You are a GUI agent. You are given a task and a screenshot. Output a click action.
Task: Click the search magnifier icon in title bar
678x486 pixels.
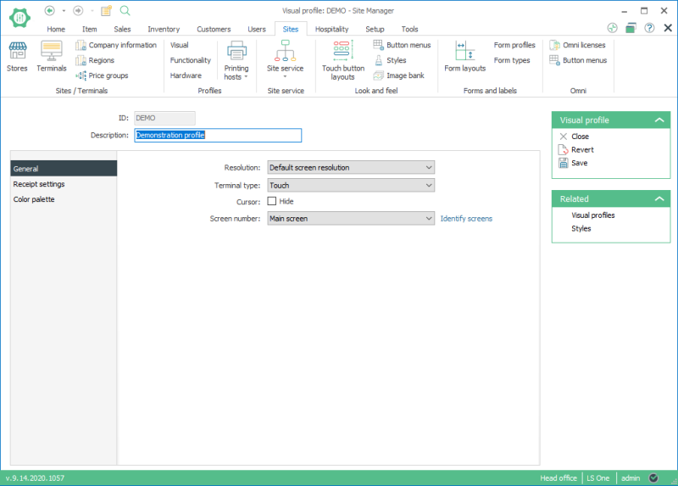pos(125,10)
